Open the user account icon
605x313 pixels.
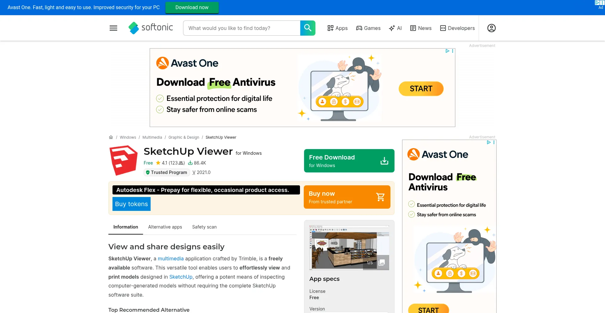(x=491, y=28)
